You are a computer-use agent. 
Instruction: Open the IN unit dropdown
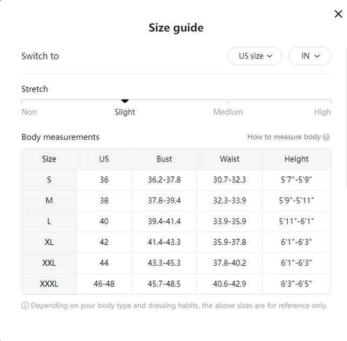click(x=309, y=56)
